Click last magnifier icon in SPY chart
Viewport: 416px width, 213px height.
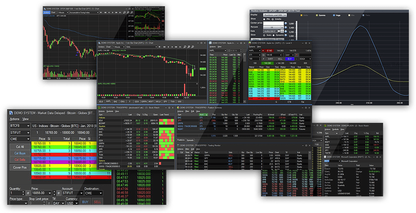click(132, 12)
